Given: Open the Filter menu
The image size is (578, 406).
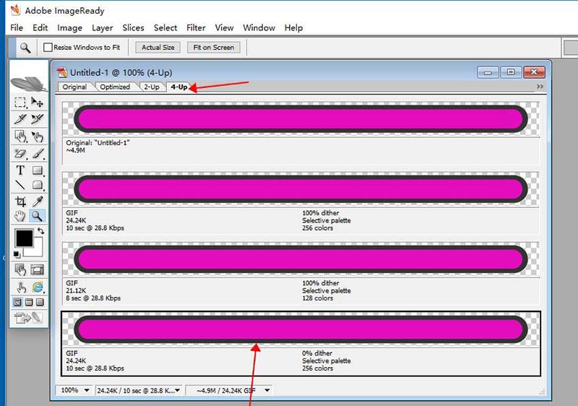Looking at the screenshot, I should 196,27.
